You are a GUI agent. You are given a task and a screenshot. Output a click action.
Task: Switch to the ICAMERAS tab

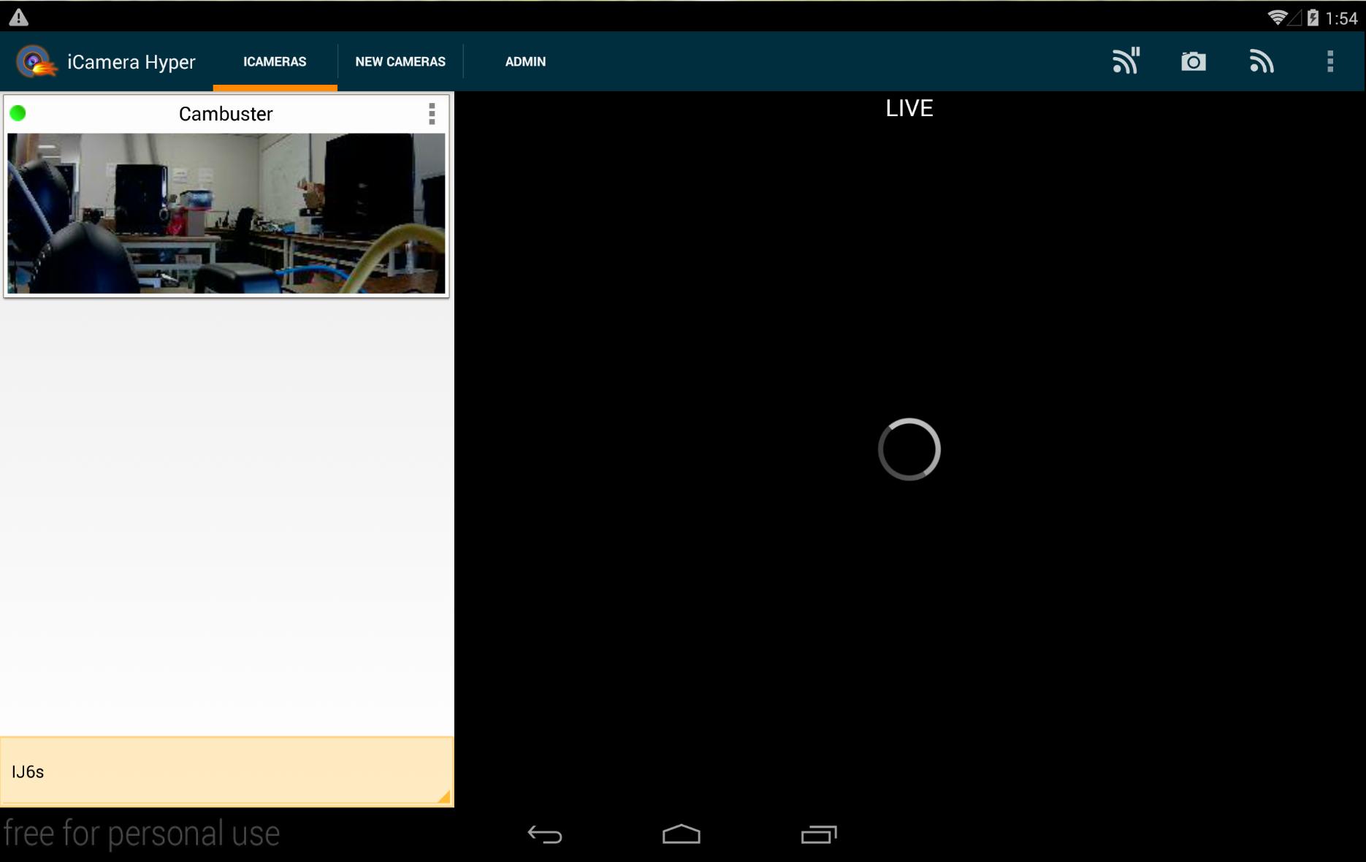pos(275,61)
